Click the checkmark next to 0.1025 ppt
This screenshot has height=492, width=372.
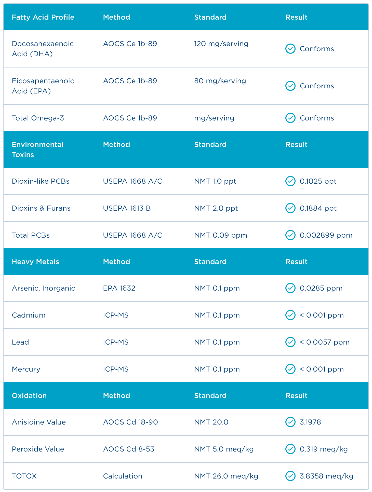tap(290, 181)
